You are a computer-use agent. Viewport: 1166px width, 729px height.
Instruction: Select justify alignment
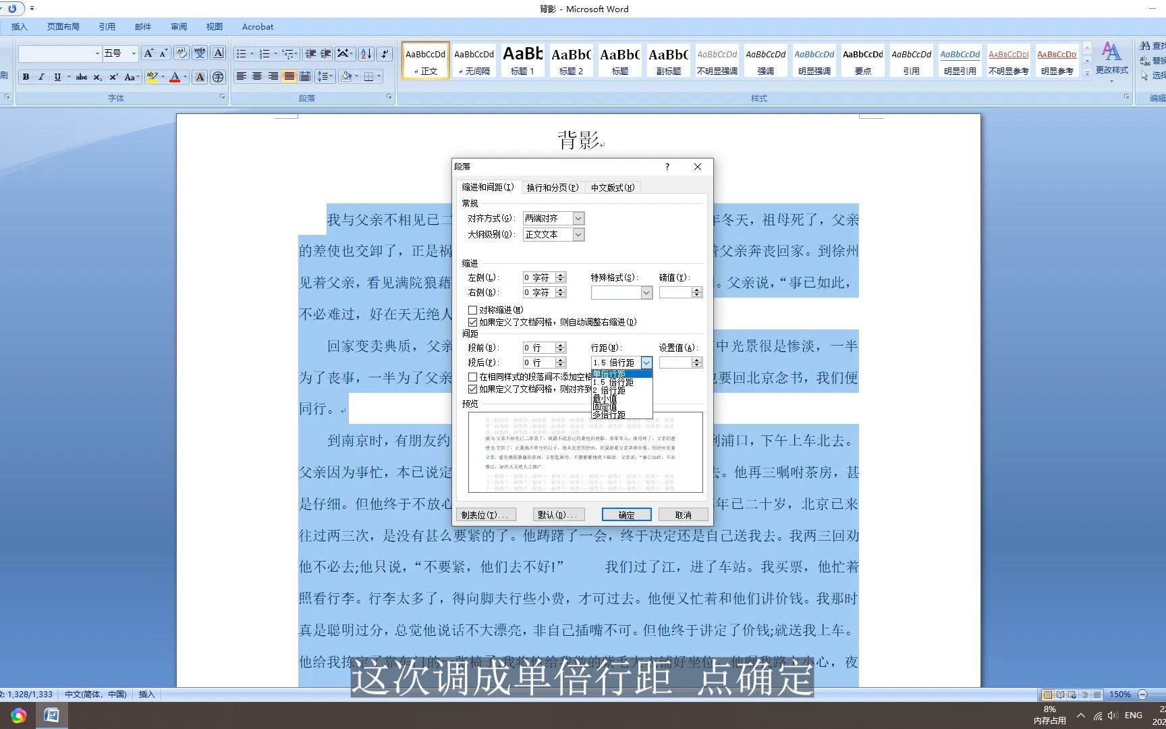(x=289, y=76)
